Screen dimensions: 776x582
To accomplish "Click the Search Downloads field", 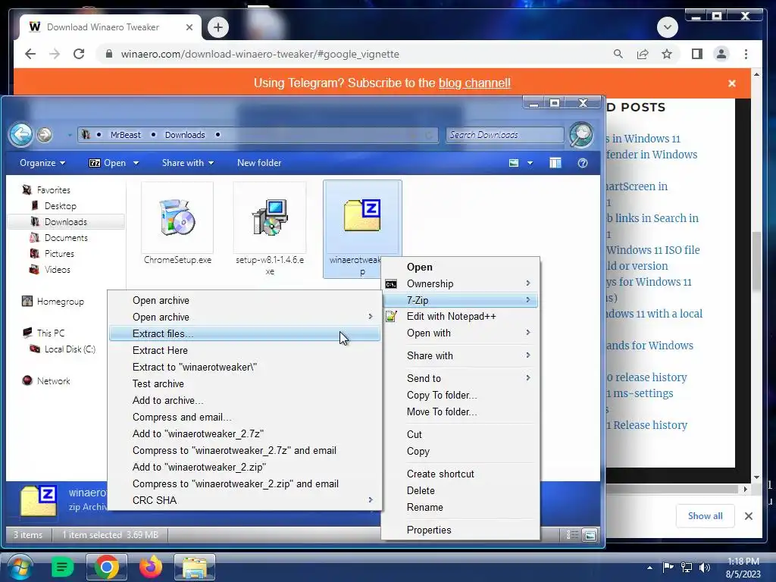I will click(x=505, y=135).
